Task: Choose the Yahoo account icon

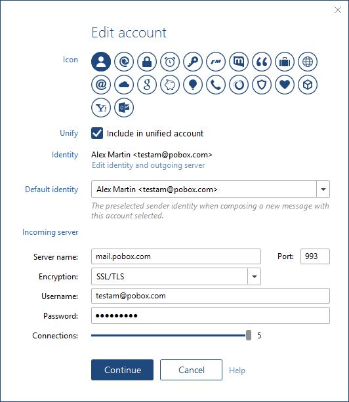Action: (101, 108)
